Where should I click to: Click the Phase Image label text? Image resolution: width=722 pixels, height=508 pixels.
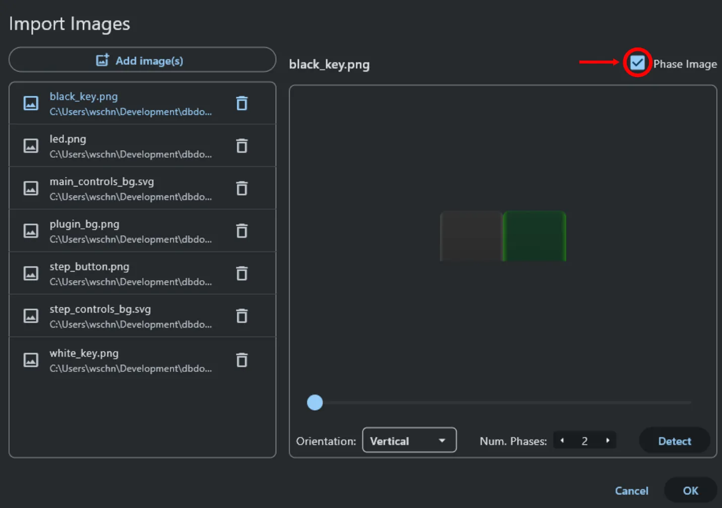click(685, 64)
